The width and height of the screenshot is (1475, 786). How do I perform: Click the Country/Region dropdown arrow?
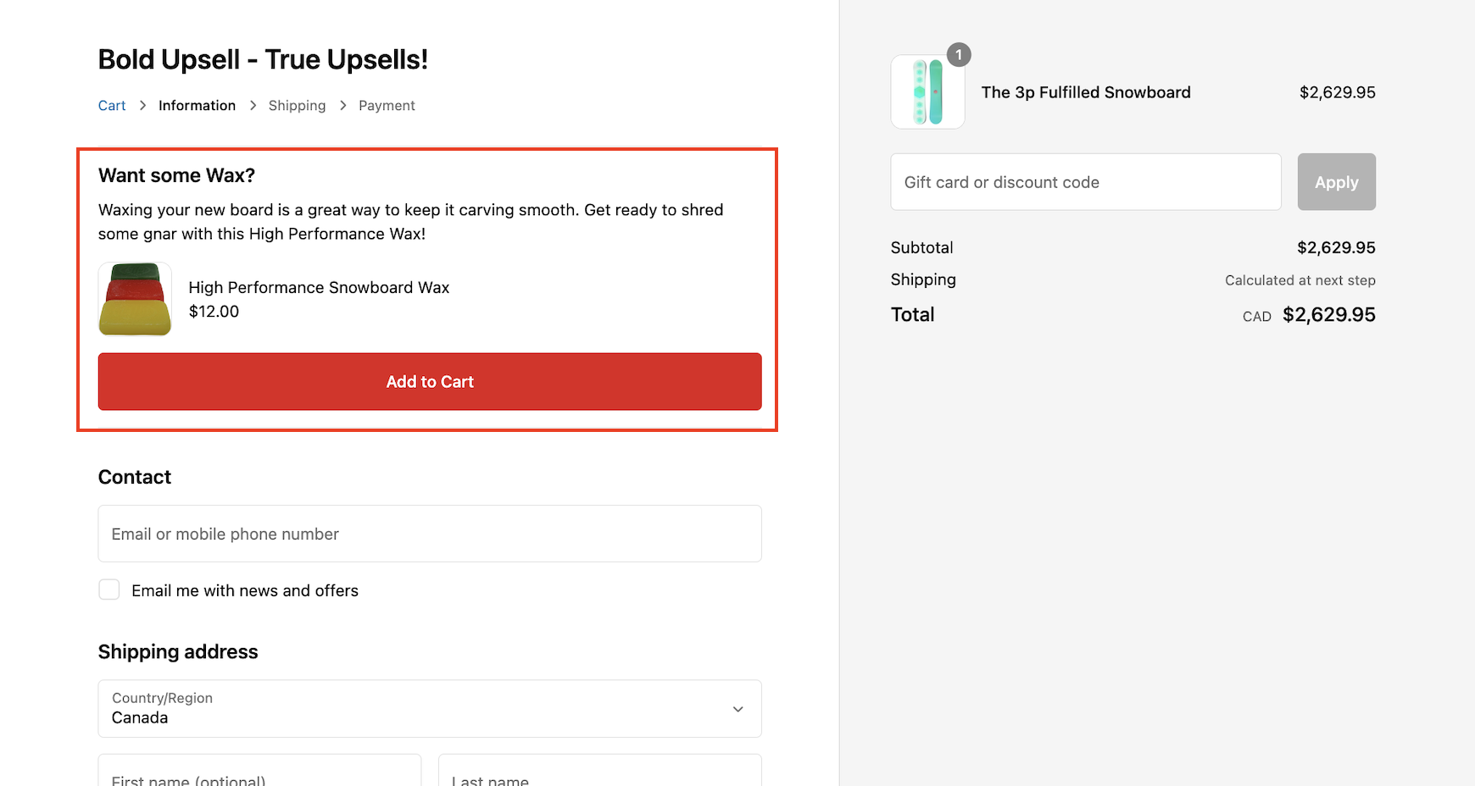[x=738, y=709]
